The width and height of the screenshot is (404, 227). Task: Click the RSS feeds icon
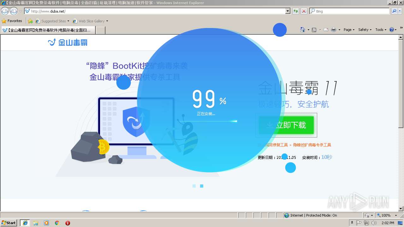[314, 30]
